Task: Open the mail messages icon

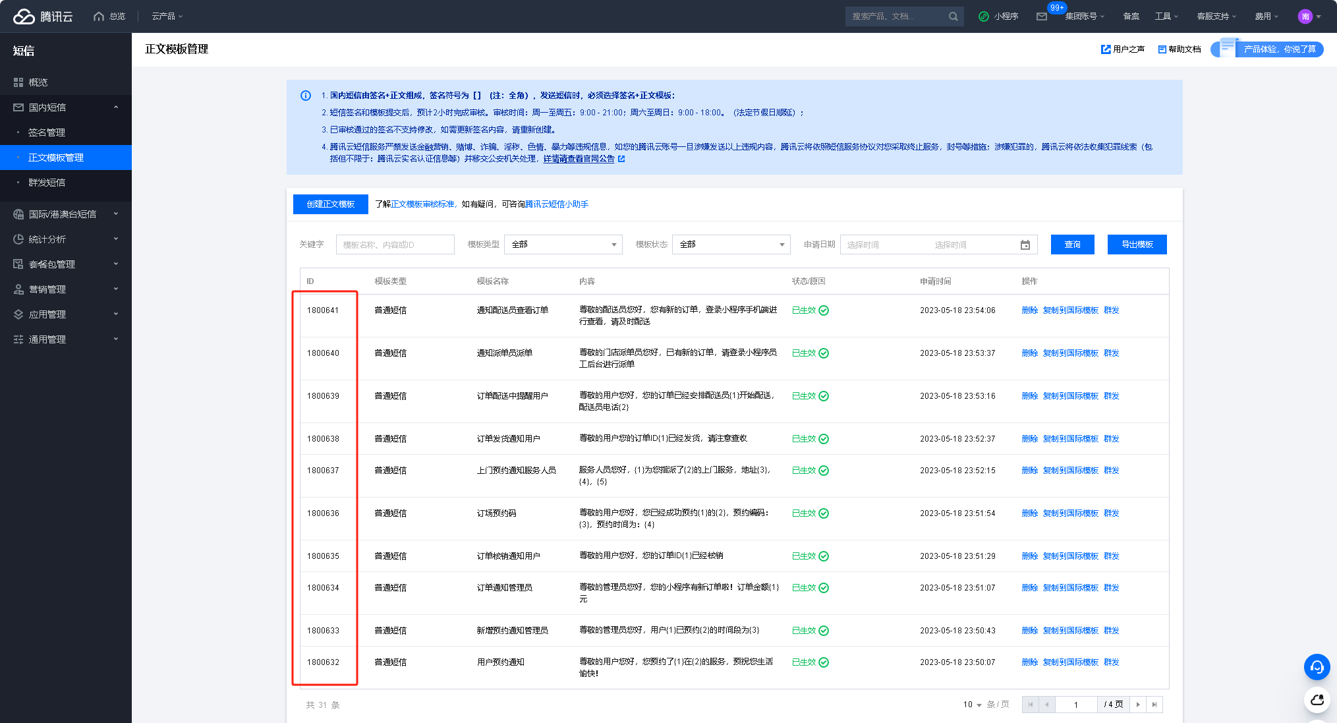Action: pos(1042,16)
